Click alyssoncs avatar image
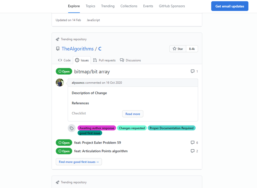257x188 pixels. coord(60,82)
